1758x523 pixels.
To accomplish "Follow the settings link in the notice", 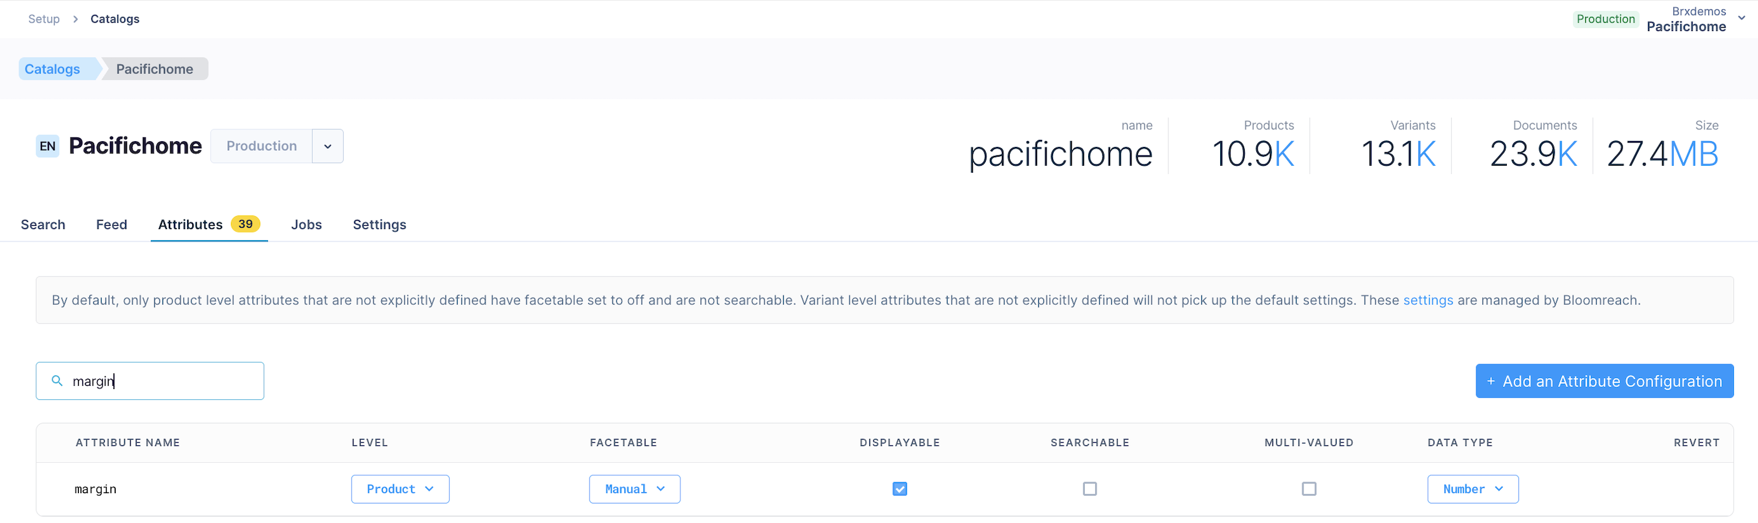I will click(1428, 300).
